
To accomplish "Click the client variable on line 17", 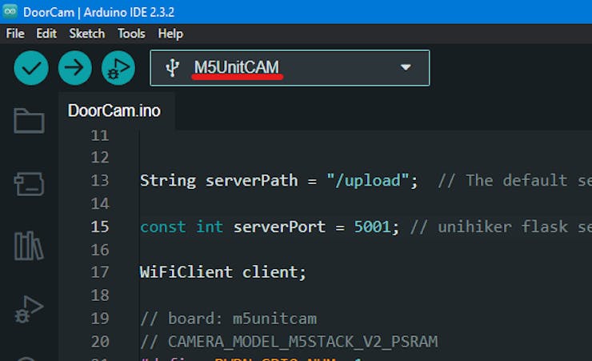I will pyautogui.click(x=270, y=272).
